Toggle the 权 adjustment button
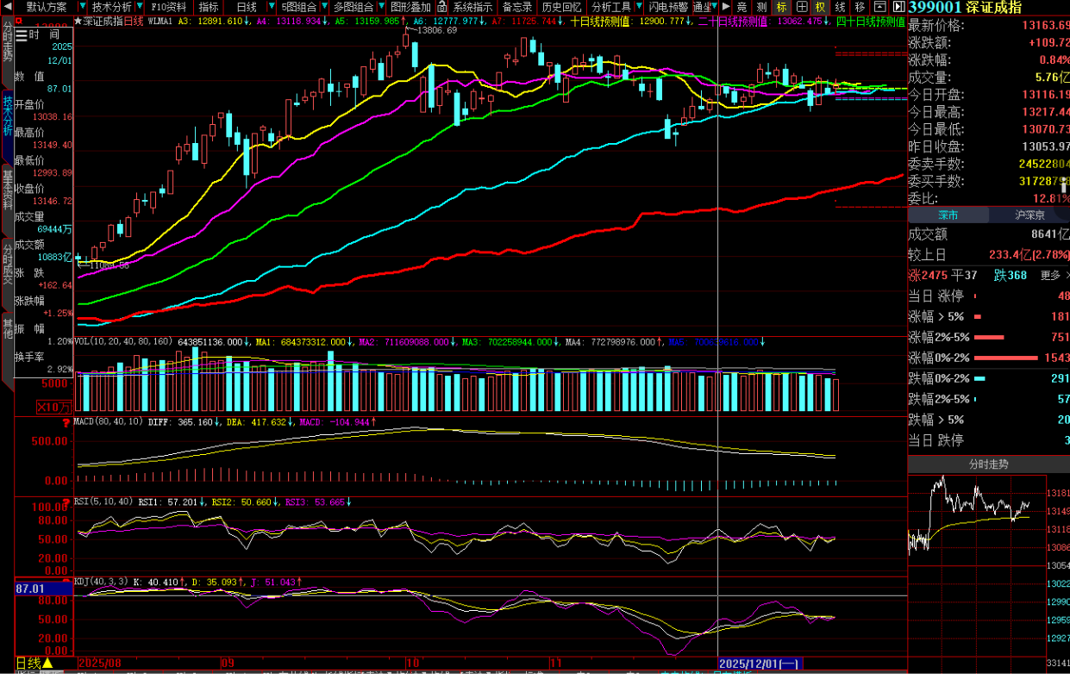The image size is (1070, 679). (x=820, y=7)
